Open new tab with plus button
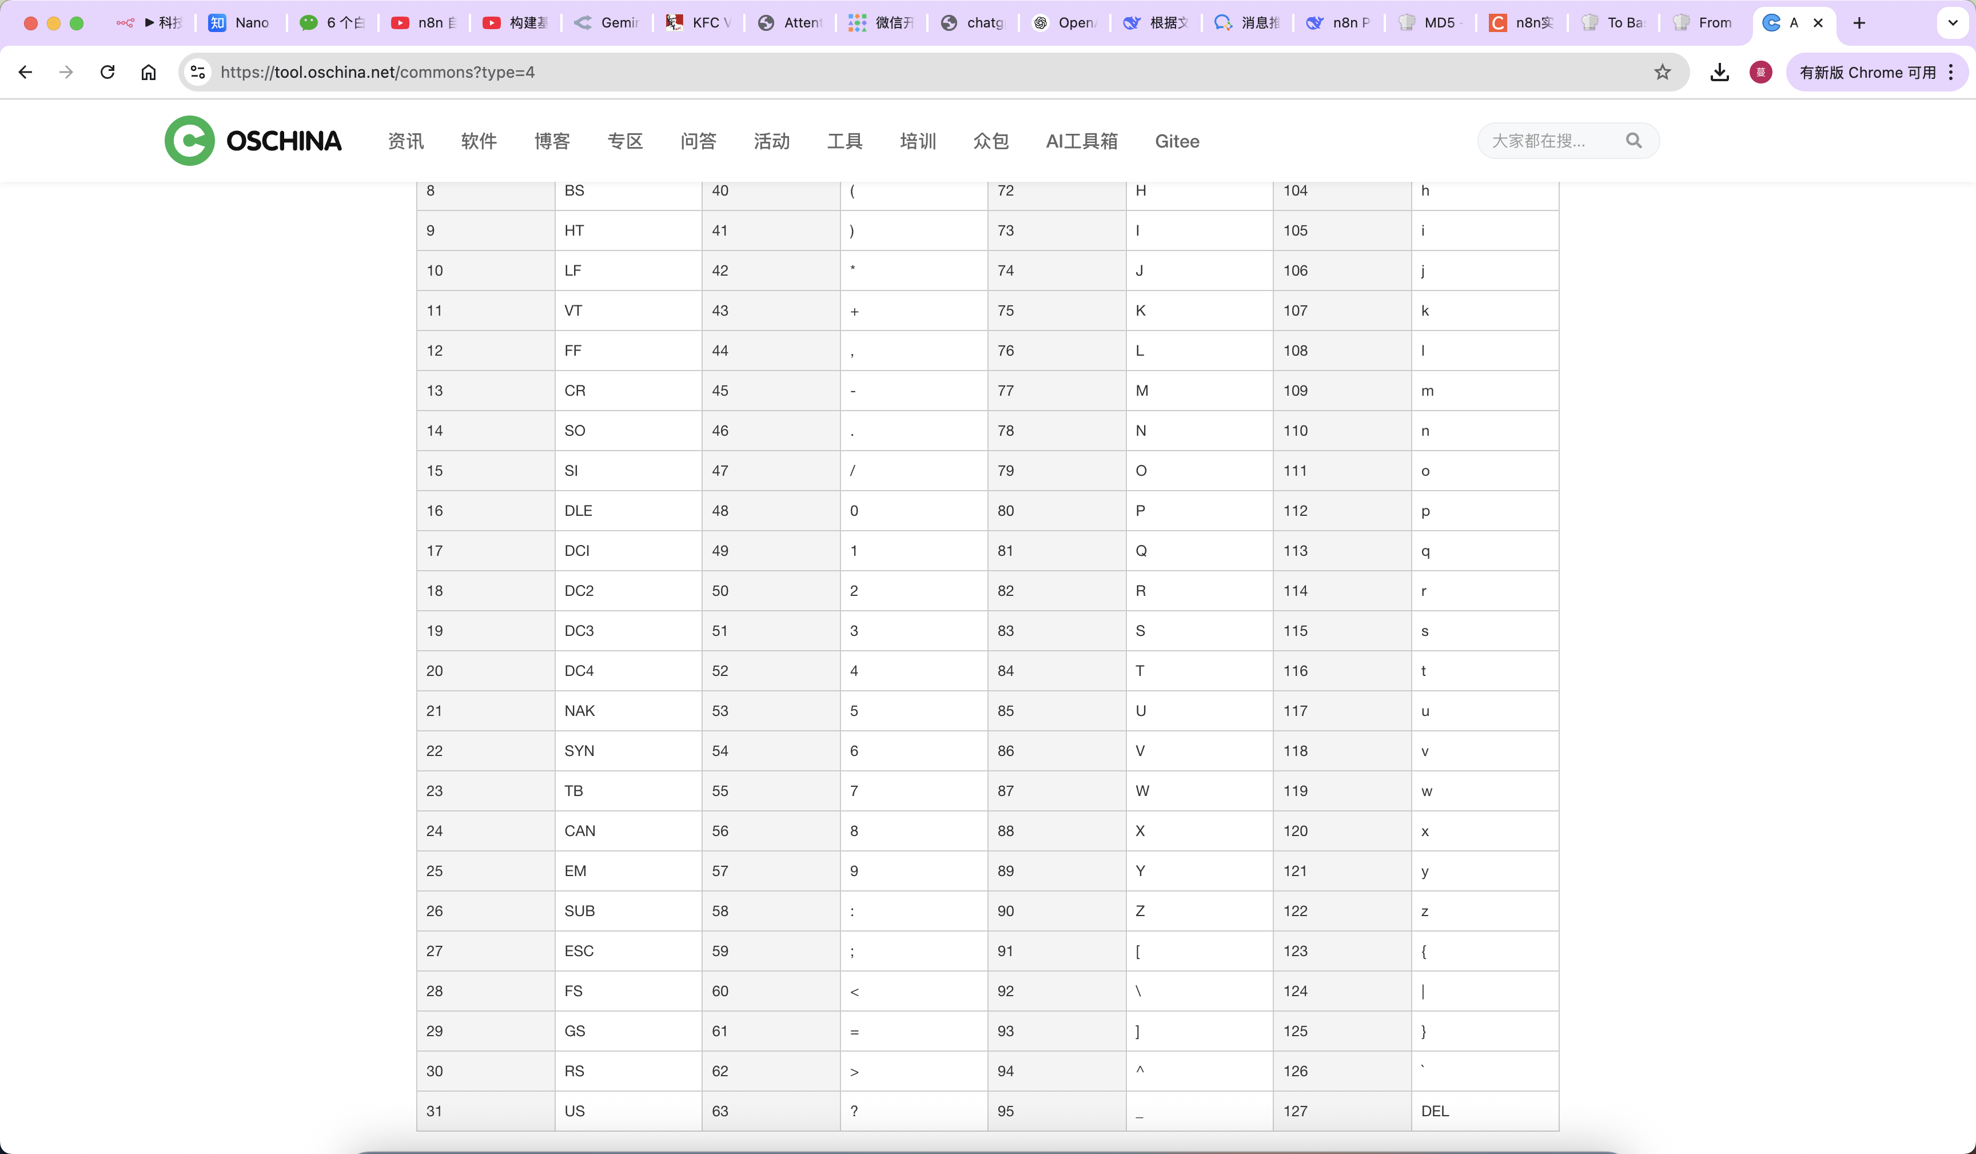The height and width of the screenshot is (1154, 1976). [x=1858, y=23]
